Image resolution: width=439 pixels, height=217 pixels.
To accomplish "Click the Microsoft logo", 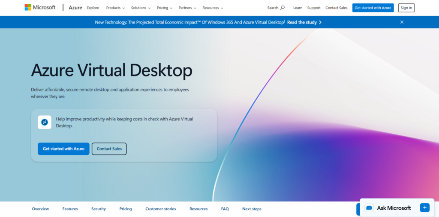I will coord(40,8).
